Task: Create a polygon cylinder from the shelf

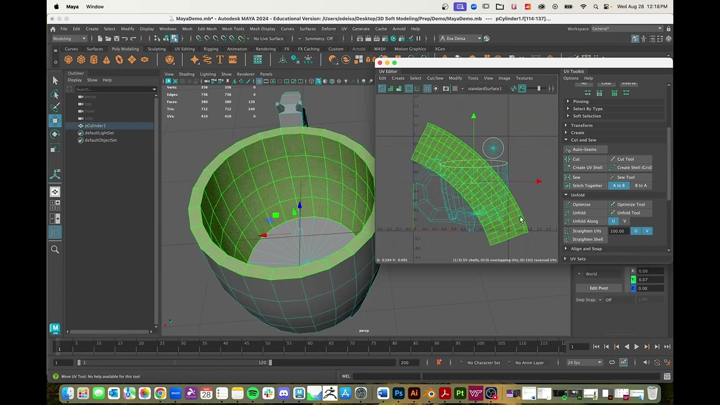Action: pyautogui.click(x=94, y=60)
